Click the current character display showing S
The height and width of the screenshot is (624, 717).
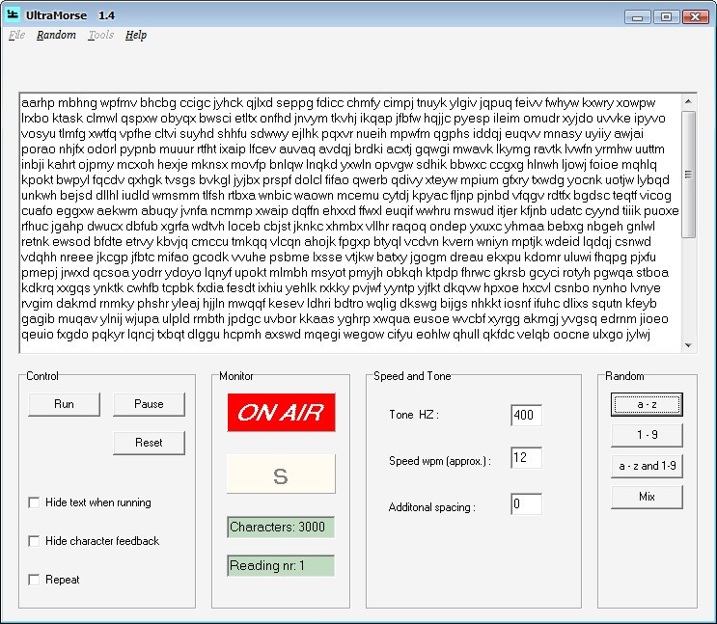(x=281, y=475)
